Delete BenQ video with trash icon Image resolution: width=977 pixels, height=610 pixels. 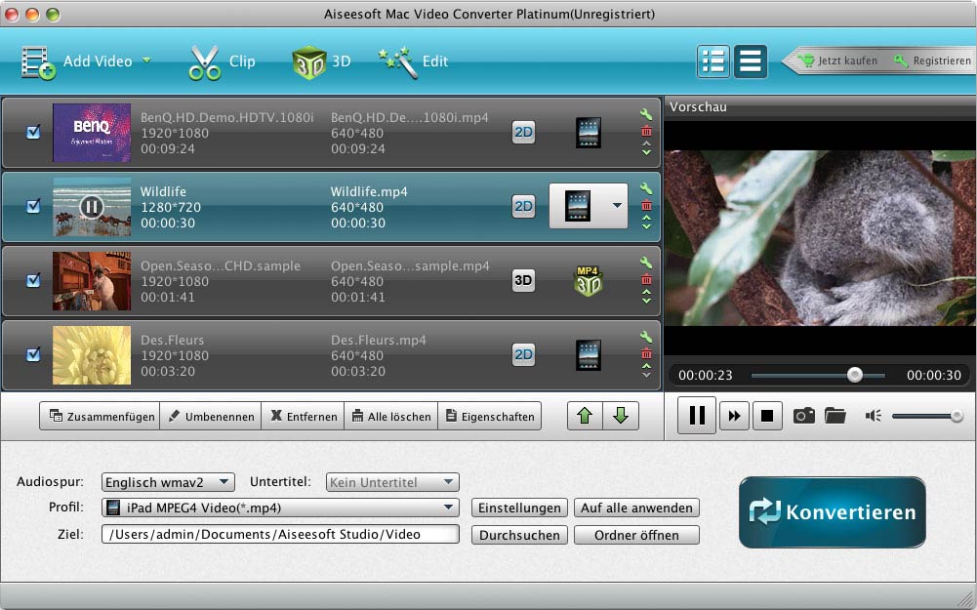point(646,131)
